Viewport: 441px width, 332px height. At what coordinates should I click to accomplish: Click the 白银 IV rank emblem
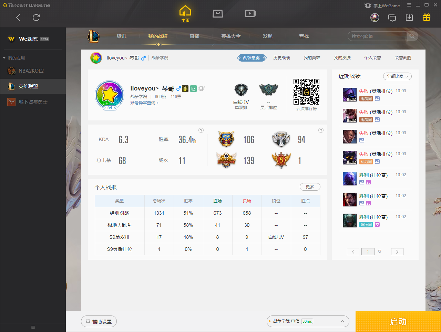tap(241, 90)
